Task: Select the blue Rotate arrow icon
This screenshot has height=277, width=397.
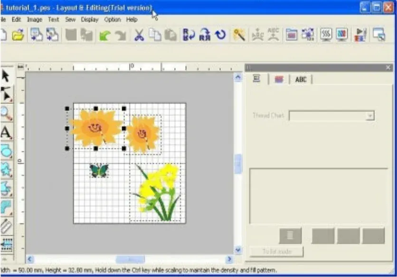Action: pyautogui.click(x=220, y=35)
